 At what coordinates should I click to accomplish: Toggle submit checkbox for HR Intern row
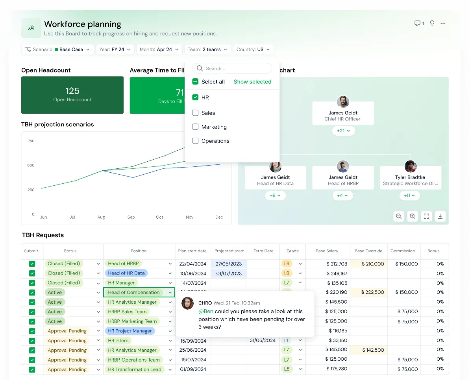(x=32, y=341)
